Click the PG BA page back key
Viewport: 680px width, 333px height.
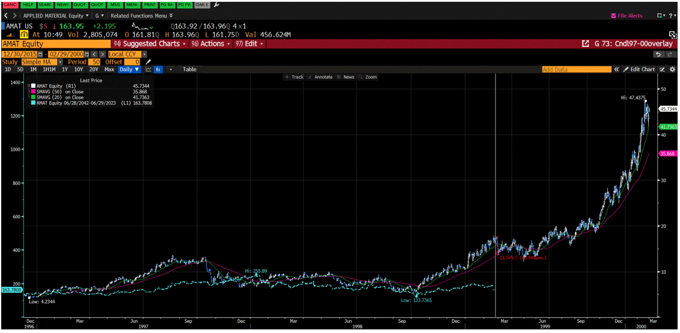(x=167, y=4)
